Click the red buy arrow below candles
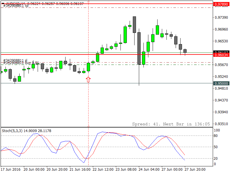230x173 pixels. (x=88, y=80)
